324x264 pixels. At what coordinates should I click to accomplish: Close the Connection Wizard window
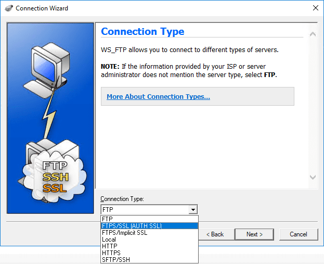[316, 8]
